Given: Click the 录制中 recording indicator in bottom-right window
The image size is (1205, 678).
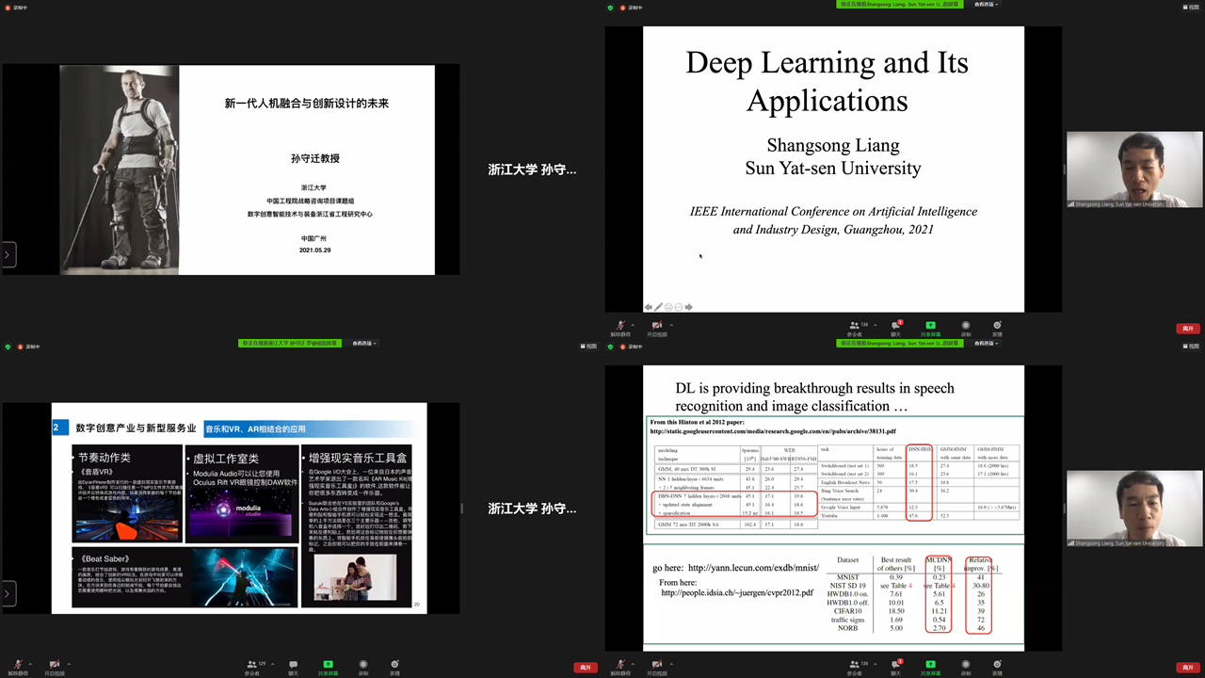Looking at the screenshot, I should (x=632, y=346).
